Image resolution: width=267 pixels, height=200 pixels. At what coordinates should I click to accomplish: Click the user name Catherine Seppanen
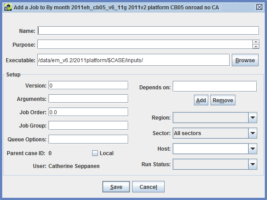click(x=74, y=166)
